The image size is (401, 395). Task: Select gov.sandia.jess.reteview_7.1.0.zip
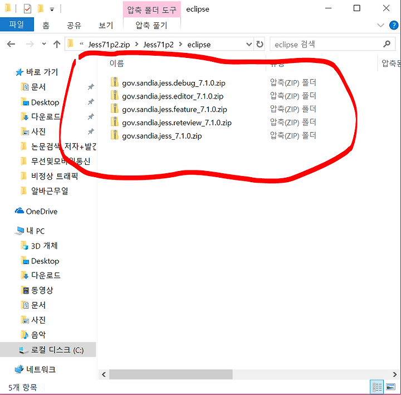pyautogui.click(x=177, y=123)
